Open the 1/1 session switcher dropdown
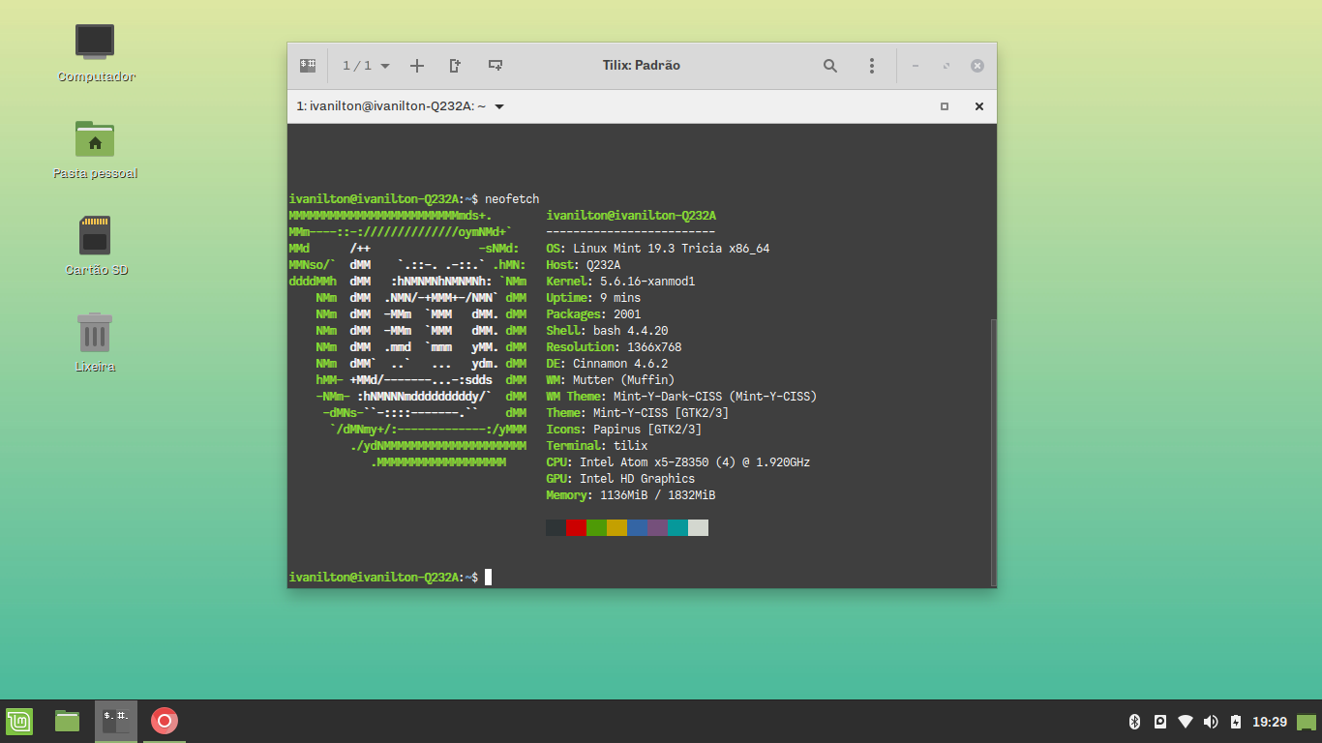 coord(366,66)
